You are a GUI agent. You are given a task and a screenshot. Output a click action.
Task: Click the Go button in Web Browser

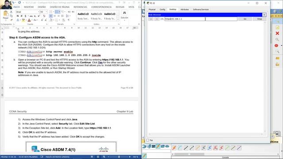click(245, 19)
